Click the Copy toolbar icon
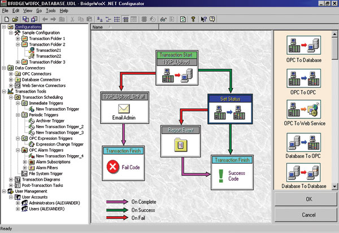The width and height of the screenshot is (339, 233). [81, 19]
